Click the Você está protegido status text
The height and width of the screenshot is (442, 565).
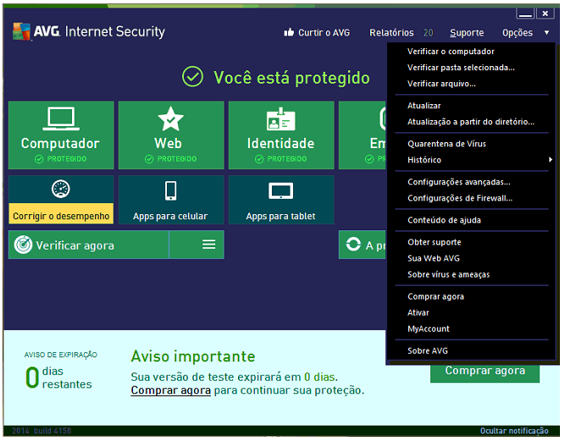(291, 77)
